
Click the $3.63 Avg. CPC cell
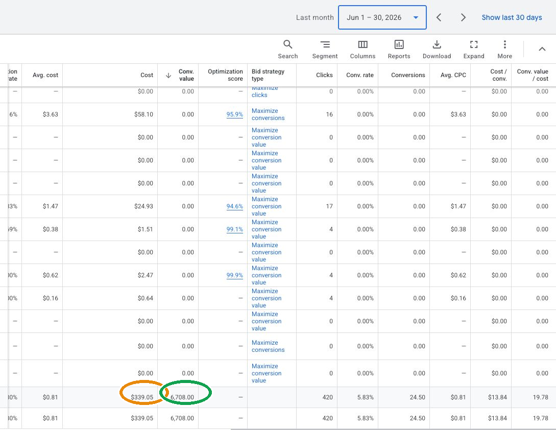(458, 114)
